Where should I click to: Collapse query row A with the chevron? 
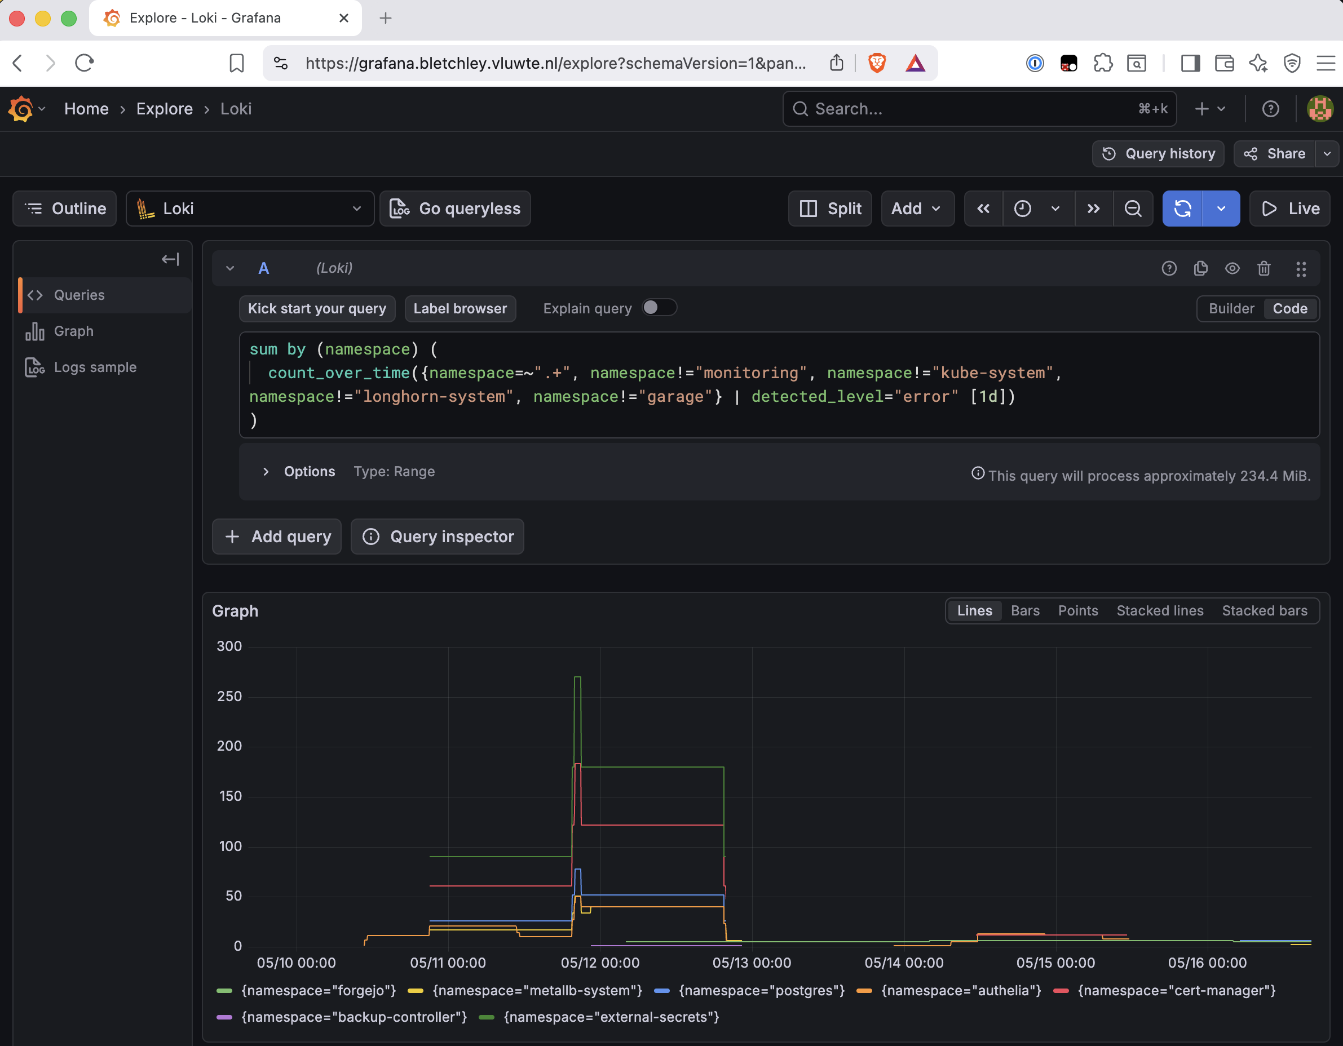230,269
